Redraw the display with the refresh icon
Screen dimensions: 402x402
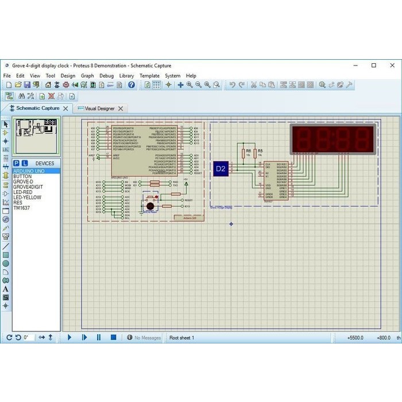coord(148,85)
